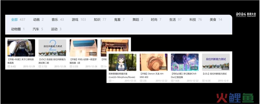Open title 【LOL】段位判断能力测试 dated 2015-12-9

tap(214, 74)
